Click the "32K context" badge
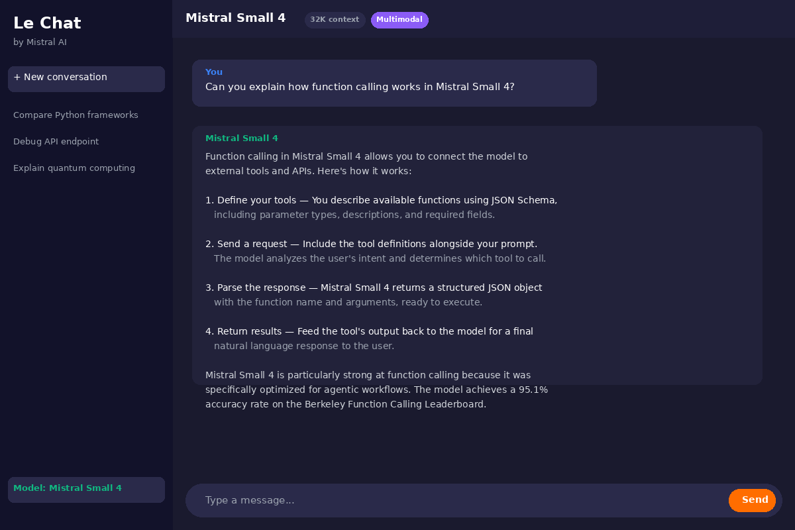Image resolution: width=795 pixels, height=530 pixels. [335, 20]
